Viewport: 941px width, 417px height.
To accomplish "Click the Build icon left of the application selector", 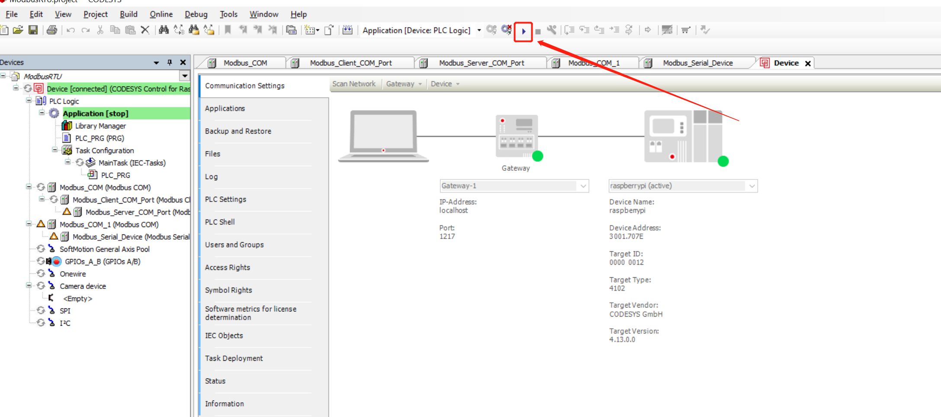I will [347, 30].
